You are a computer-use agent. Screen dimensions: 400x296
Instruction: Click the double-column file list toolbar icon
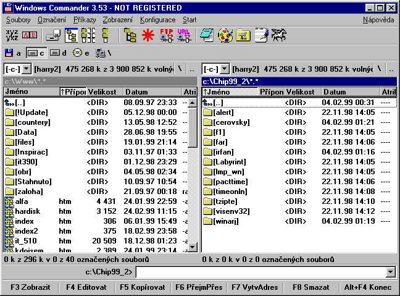(88, 35)
